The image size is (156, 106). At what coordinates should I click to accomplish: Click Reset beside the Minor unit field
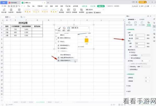[148, 47]
